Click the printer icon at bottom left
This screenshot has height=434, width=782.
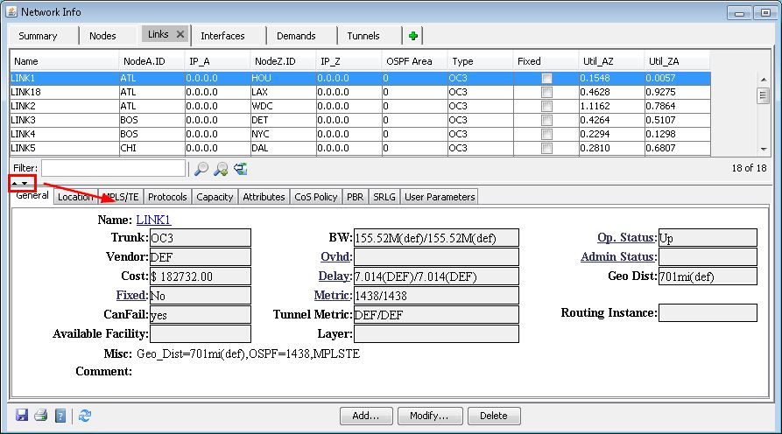pyautogui.click(x=40, y=416)
